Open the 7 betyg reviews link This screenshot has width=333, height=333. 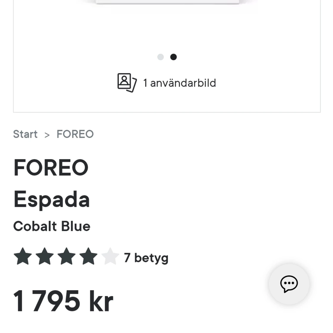pos(146,258)
